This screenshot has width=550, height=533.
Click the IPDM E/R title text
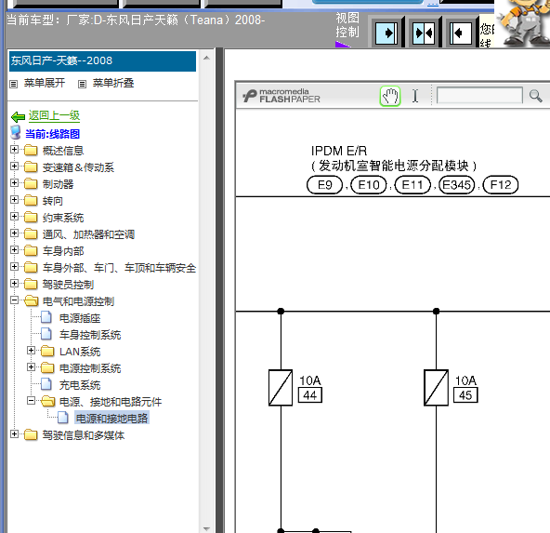339,151
